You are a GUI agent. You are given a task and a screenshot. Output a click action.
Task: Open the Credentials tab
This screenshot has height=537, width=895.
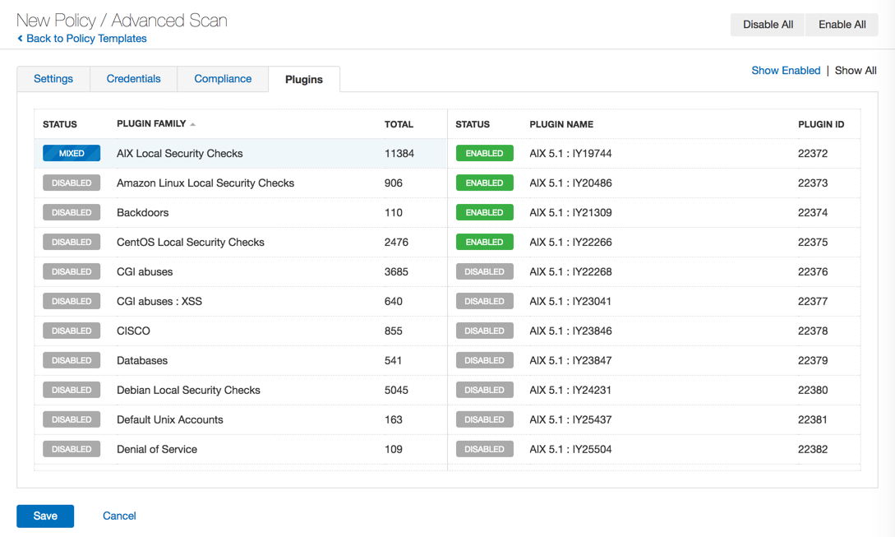pos(133,79)
